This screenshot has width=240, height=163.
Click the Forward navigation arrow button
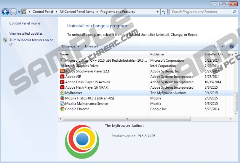[13, 12]
